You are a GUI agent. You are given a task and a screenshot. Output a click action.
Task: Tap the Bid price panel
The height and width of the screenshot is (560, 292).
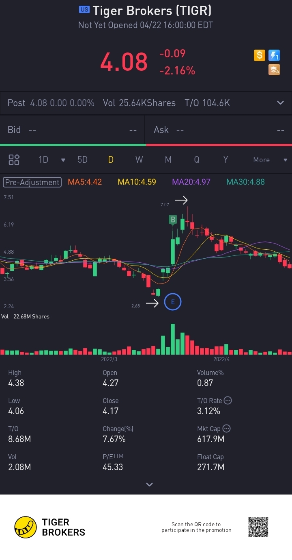72,130
